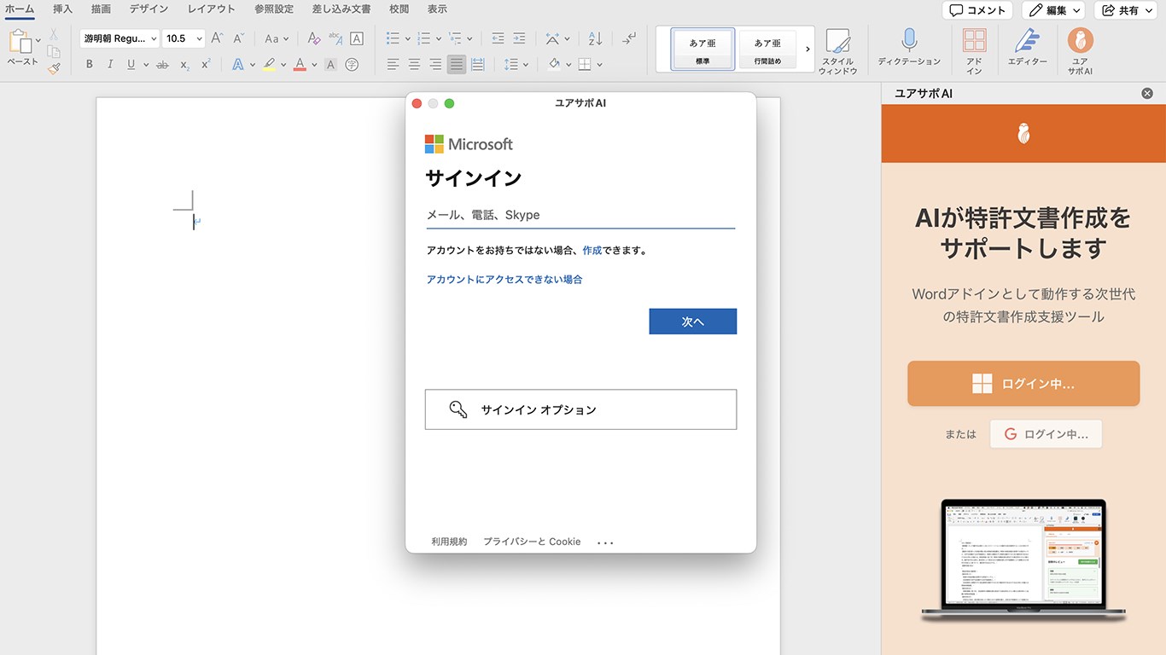This screenshot has width=1166, height=655.
Task: Decrease font size with the smaller A
Action: click(238, 38)
